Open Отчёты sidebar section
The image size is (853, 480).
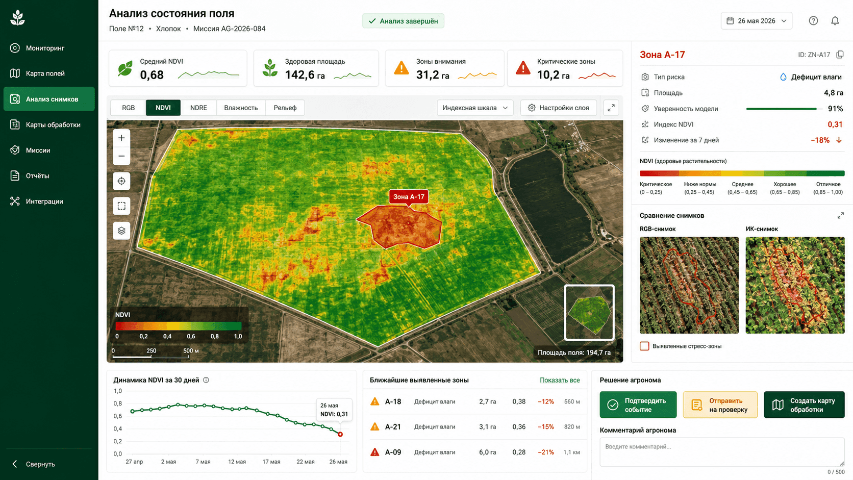pos(49,175)
